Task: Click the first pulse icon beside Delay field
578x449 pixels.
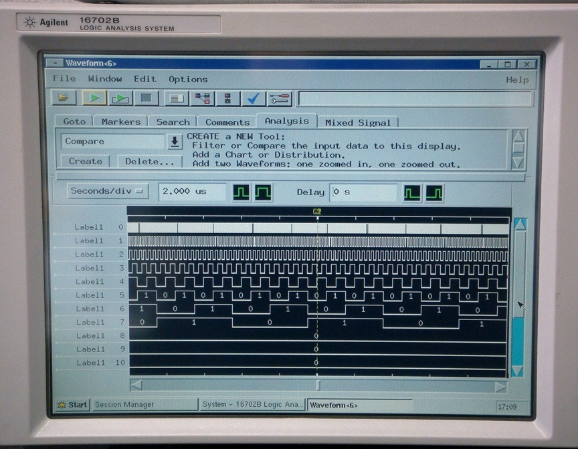Action: click(412, 193)
